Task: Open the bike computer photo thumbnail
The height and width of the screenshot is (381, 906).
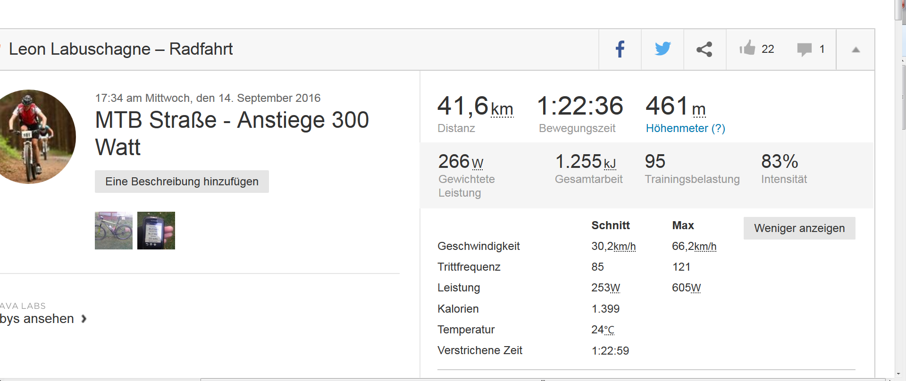Action: (x=156, y=231)
